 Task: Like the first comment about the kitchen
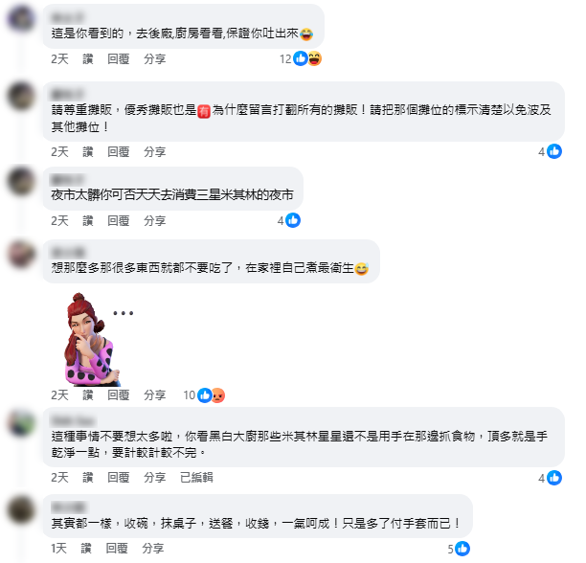click(88, 59)
